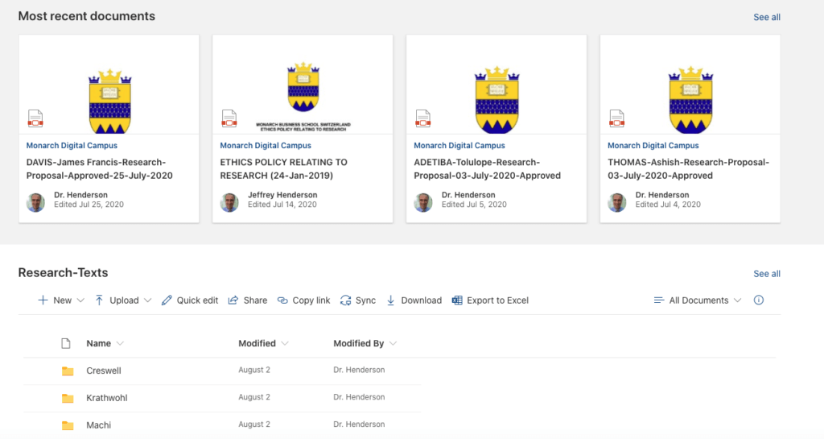Image resolution: width=824 pixels, height=439 pixels.
Task: Expand the Upload dropdown arrow
Action: point(148,300)
